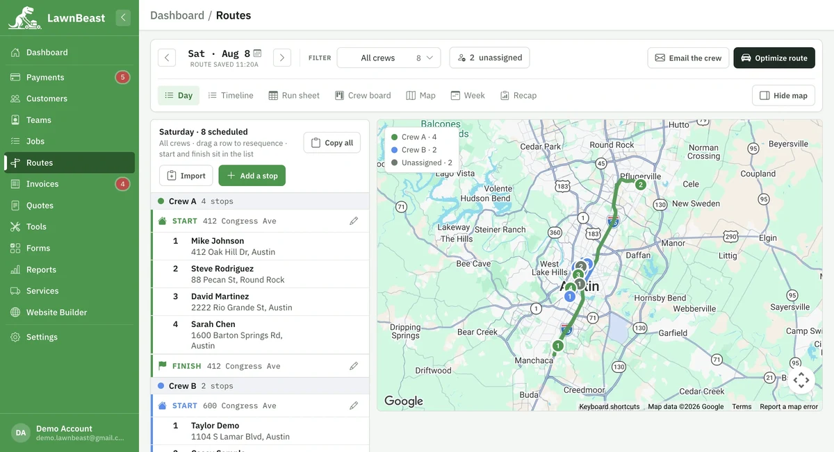This screenshot has height=452, width=834.
Task: Click green marker 1 near Manchaca
Action: [x=557, y=346]
